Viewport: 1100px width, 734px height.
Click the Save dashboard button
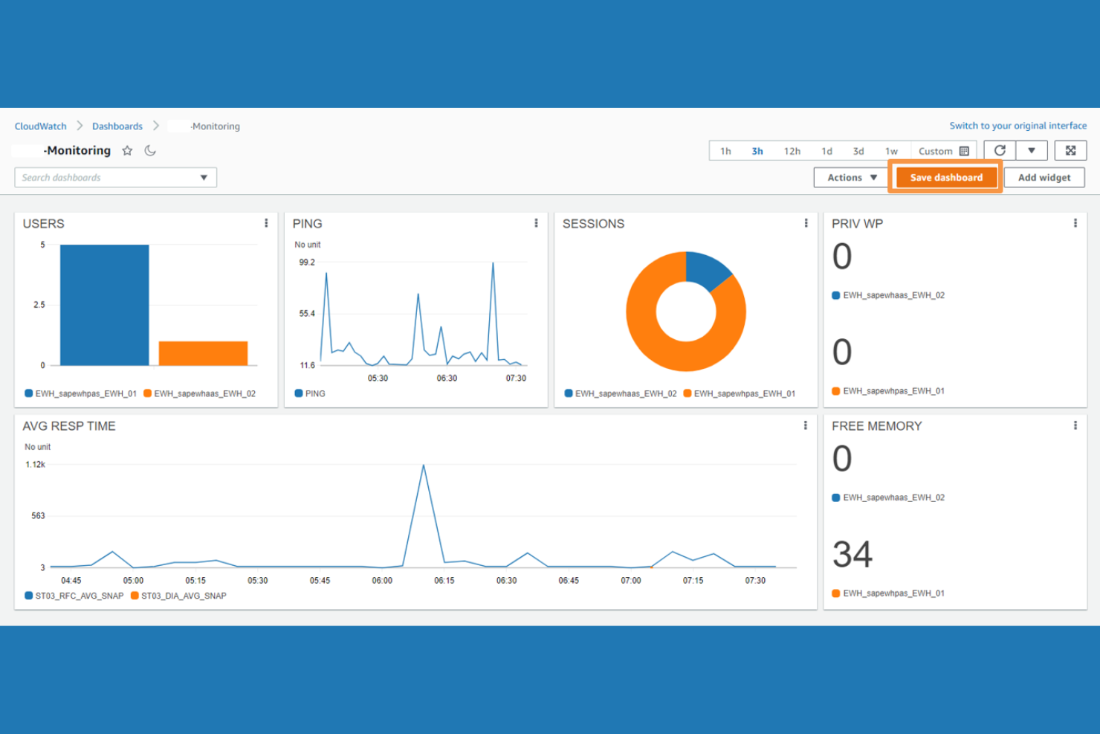click(x=945, y=177)
